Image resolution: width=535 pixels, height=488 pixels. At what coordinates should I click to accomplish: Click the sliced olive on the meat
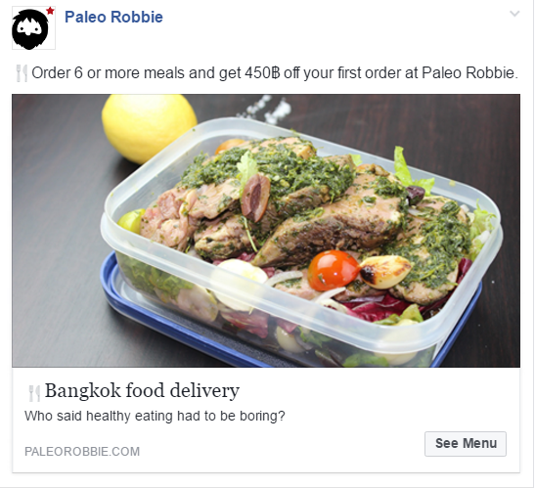(x=255, y=197)
